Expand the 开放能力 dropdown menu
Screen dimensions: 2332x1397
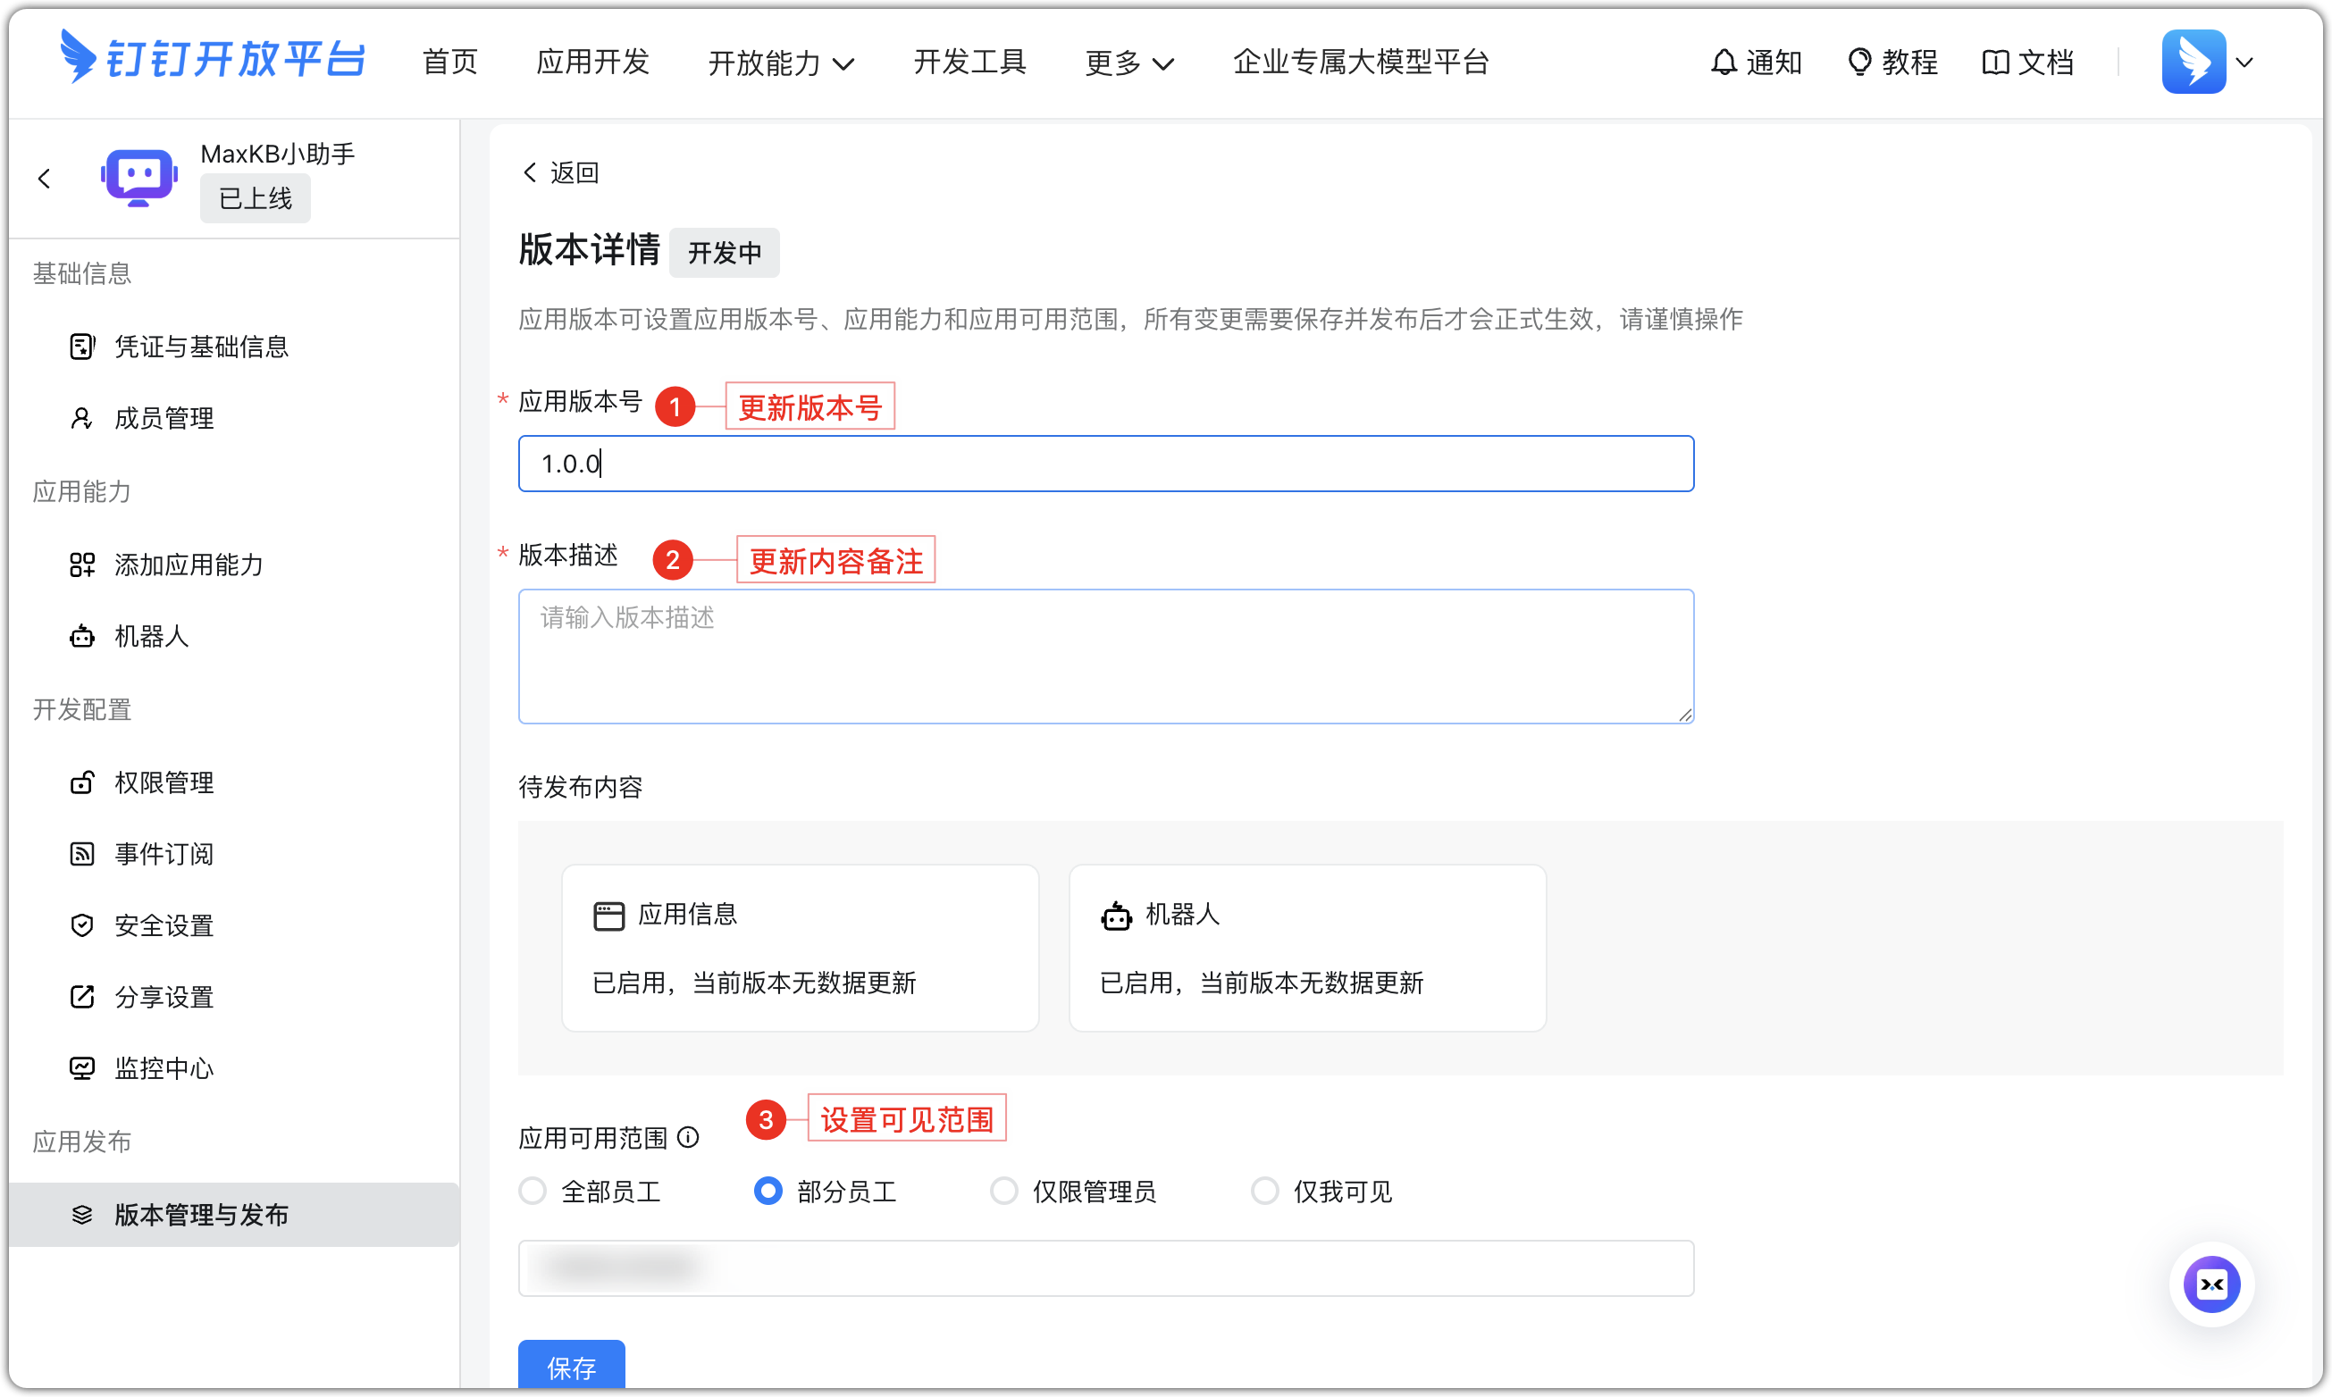pyautogui.click(x=781, y=63)
